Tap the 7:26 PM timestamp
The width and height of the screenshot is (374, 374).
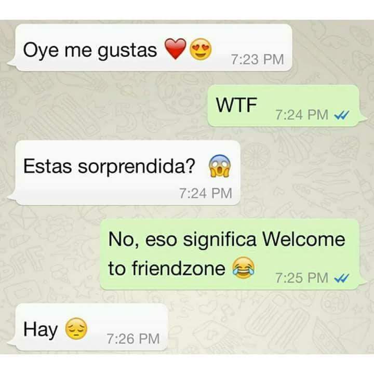coord(133,339)
